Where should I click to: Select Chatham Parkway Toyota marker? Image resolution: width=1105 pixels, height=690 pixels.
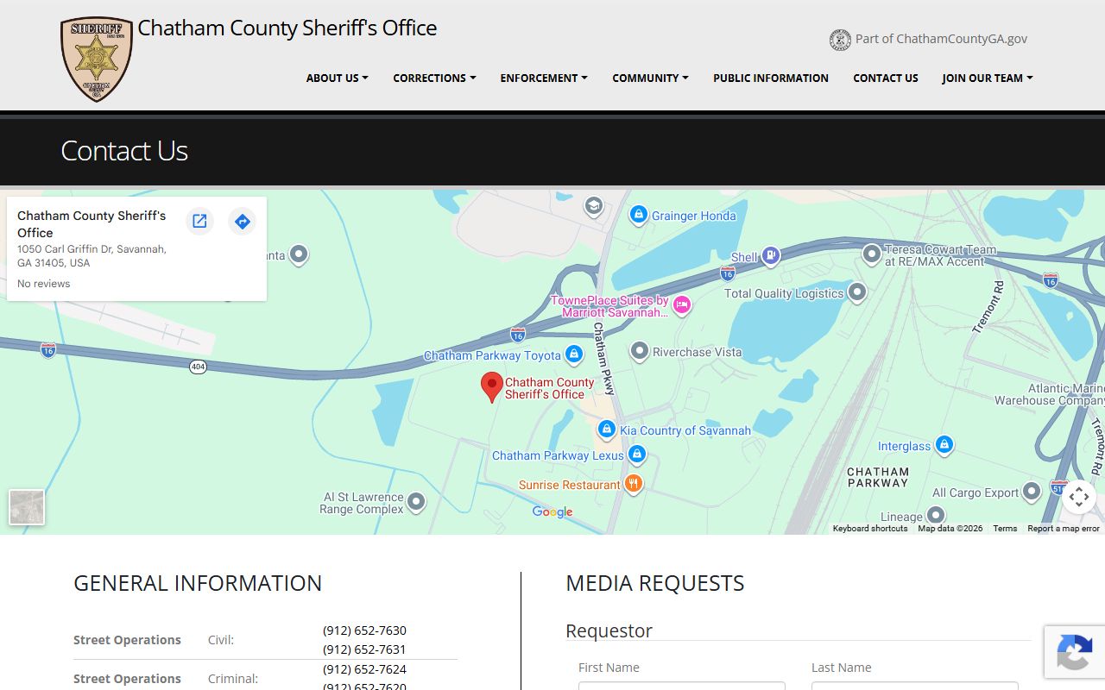[573, 354]
